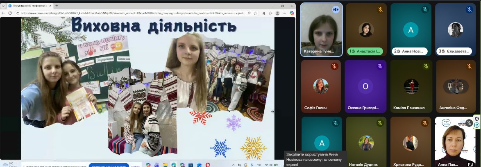This screenshot has height=167, width=481.
Task: Click the side panel icon on the right edge
Action: click(477, 125)
